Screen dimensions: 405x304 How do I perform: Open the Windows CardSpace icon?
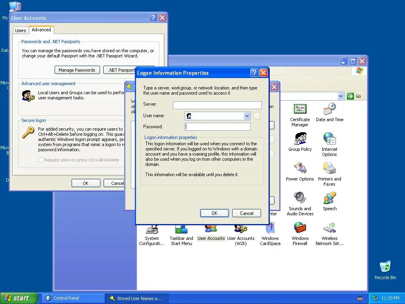click(270, 229)
